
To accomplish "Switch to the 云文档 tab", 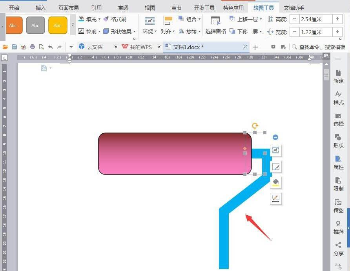I will 95,47.
